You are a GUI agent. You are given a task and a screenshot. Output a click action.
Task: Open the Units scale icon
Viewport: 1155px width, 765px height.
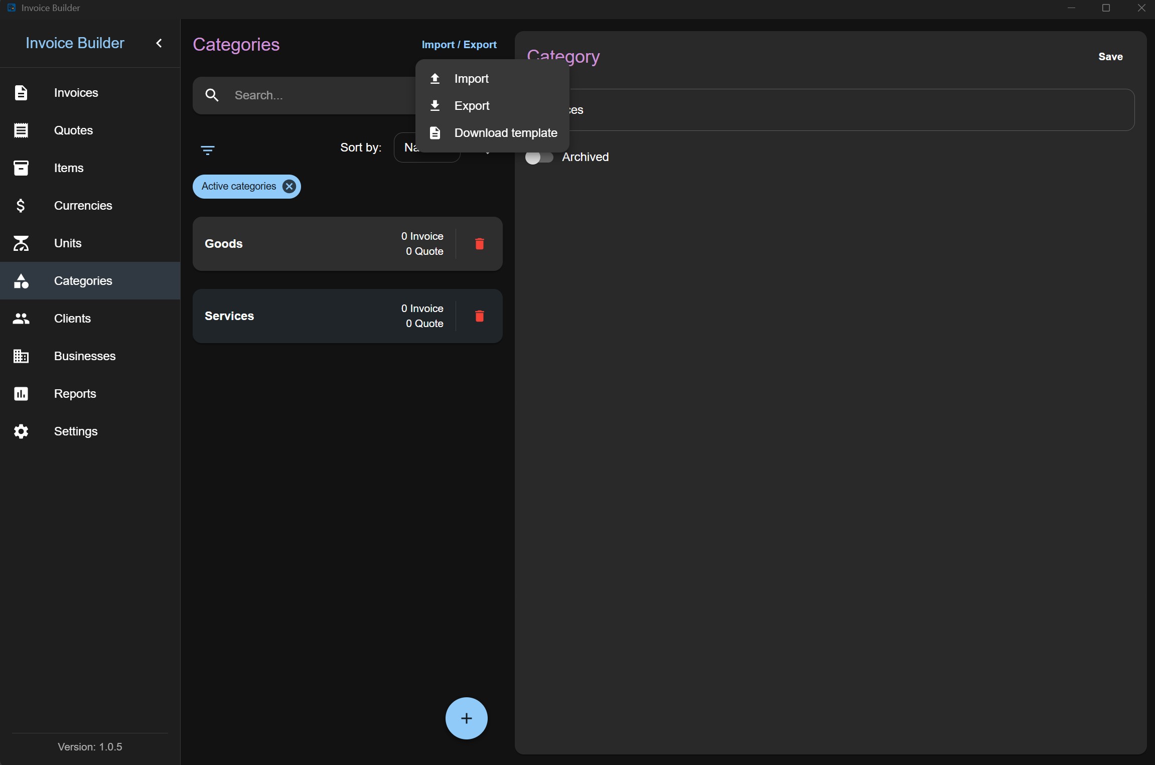[x=21, y=243]
